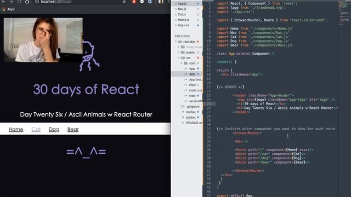Click the site info icon in address bar
The height and width of the screenshot is (197, 351).
click(37, 2)
